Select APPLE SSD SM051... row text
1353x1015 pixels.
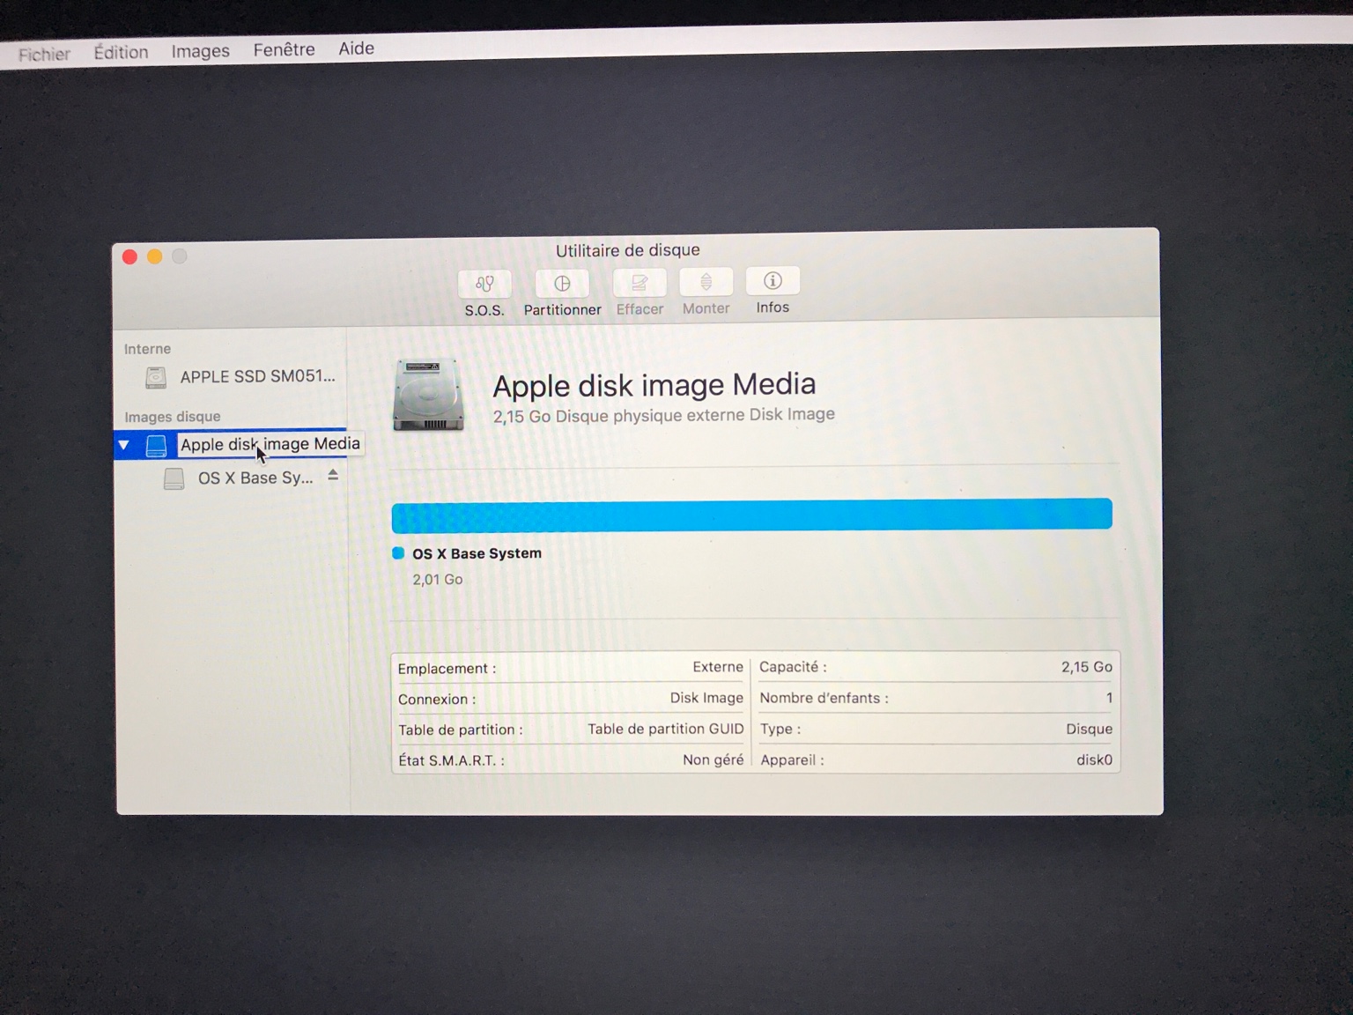[257, 376]
